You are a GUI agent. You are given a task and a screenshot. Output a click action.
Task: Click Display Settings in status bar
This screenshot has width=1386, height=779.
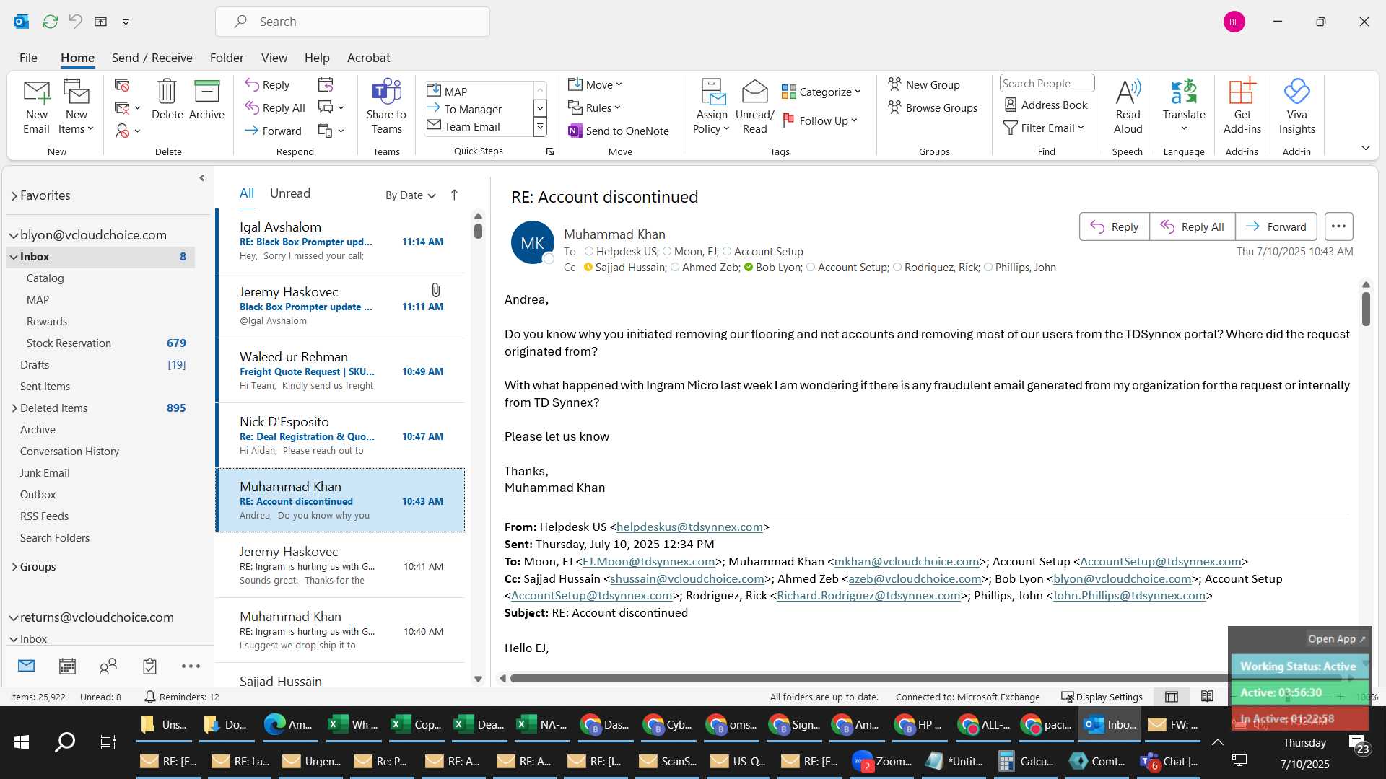point(1102,697)
